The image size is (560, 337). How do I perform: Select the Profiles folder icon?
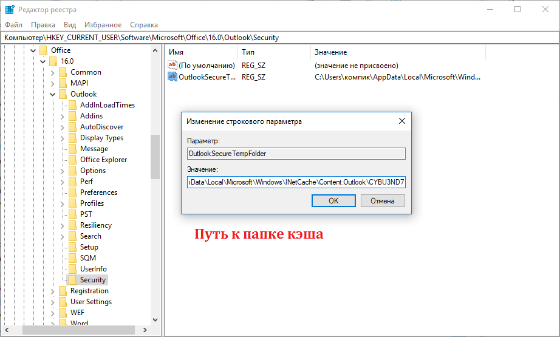pyautogui.click(x=72, y=203)
